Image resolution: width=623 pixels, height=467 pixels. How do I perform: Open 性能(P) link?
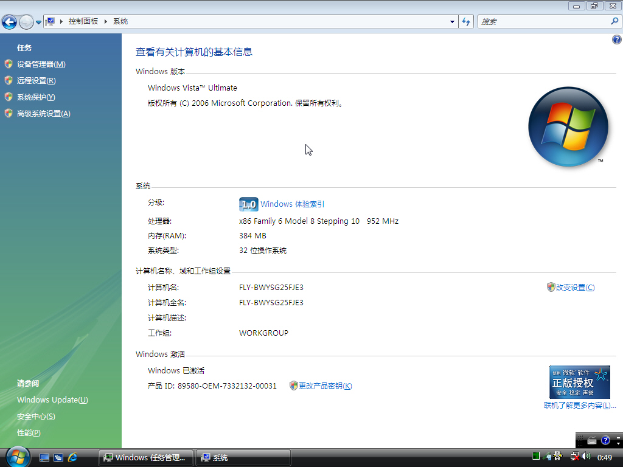tap(29, 433)
